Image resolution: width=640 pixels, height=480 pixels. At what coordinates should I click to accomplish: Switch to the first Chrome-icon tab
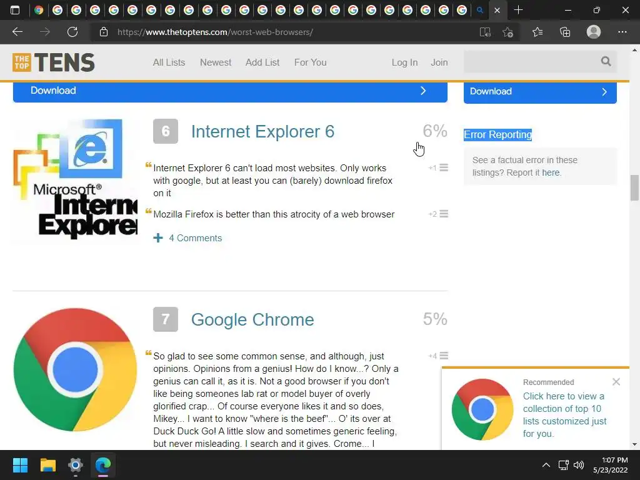tap(39, 10)
